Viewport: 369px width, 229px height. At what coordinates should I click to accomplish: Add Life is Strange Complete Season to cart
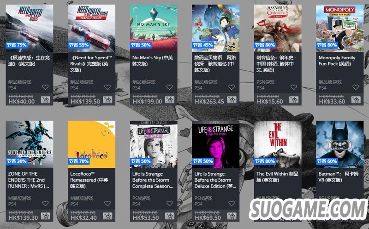pos(169,216)
